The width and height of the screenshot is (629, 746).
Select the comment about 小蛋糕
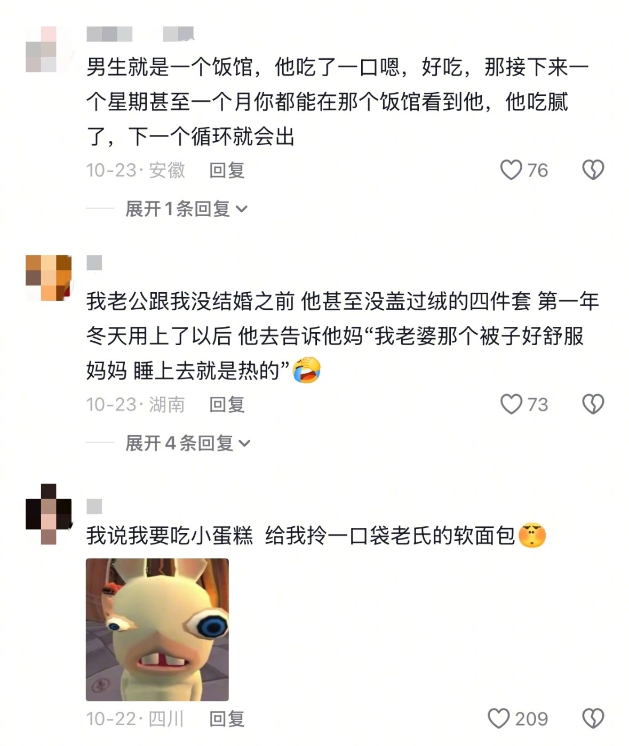pos(316,535)
